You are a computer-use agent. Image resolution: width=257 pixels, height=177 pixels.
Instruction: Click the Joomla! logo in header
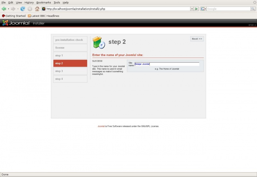(x=16, y=23)
